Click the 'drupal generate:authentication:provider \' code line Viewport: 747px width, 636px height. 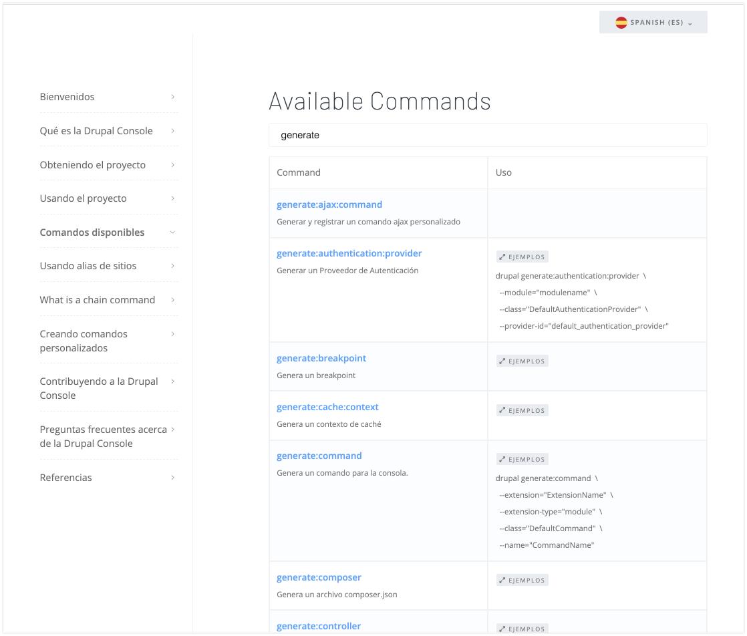coord(571,276)
